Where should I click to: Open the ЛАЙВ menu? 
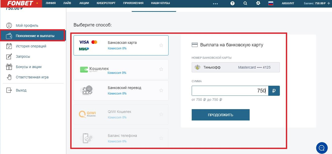[x=67, y=3]
